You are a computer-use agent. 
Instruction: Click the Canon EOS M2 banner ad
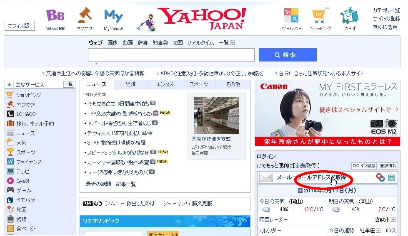327,113
